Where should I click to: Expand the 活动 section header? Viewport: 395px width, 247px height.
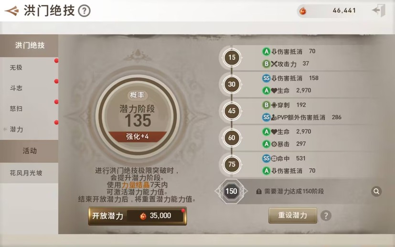[x=29, y=151]
